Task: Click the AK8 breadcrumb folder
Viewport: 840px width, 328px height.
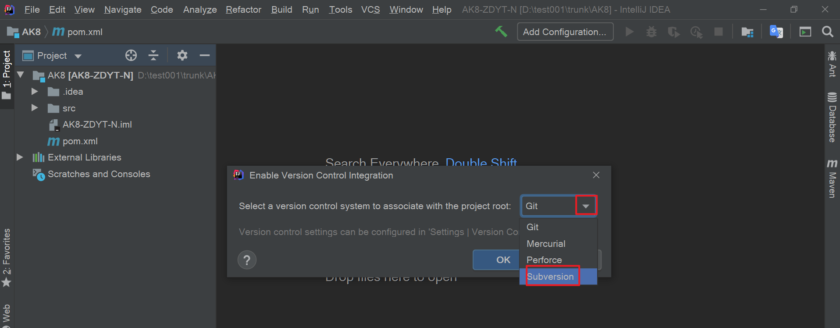Action: pyautogui.click(x=25, y=32)
